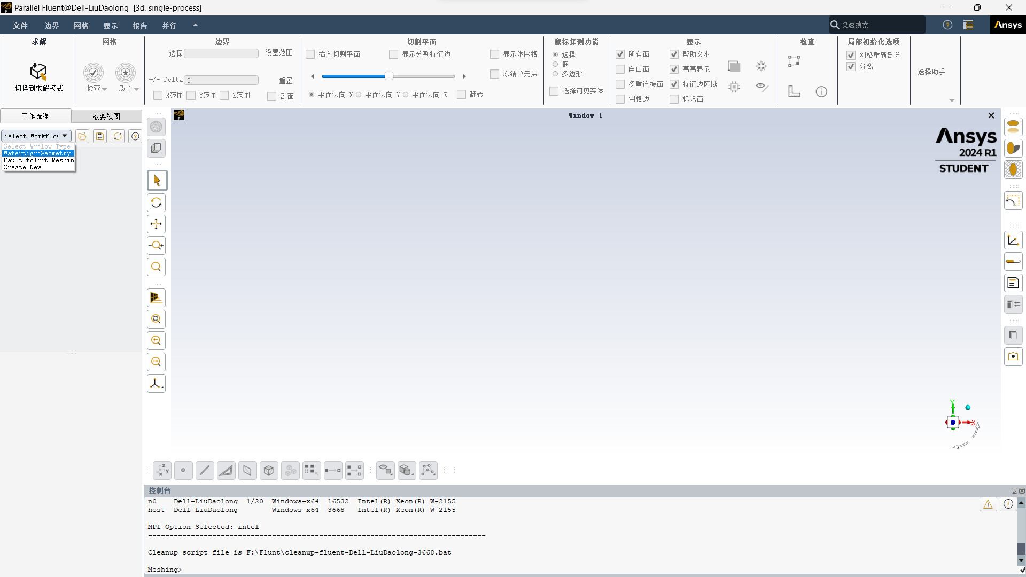Viewport: 1026px width, 577px height.
Task: Collapse the ribbon with the up chevron
Action: (195, 25)
